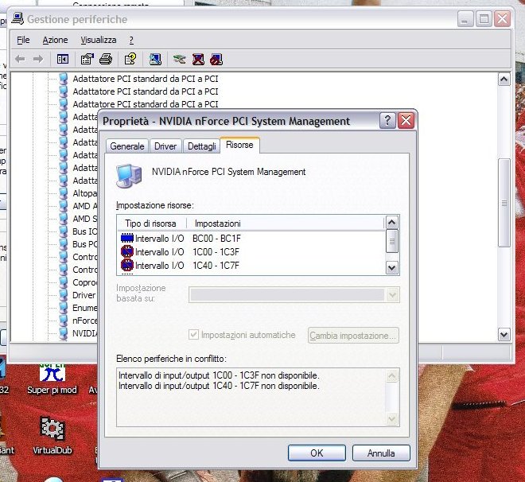Click the uninstall device toolbar icon

198,59
